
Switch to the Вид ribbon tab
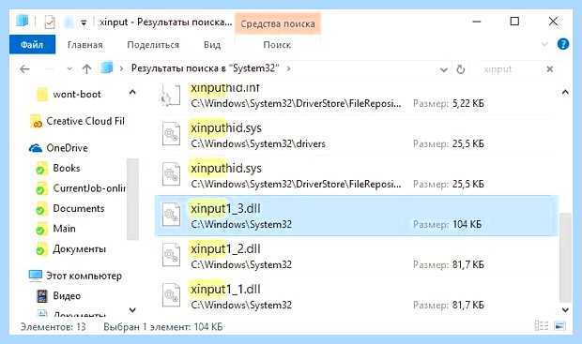pos(212,45)
